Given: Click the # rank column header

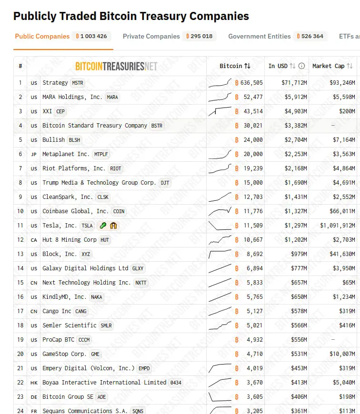Looking at the screenshot, I should (20, 66).
